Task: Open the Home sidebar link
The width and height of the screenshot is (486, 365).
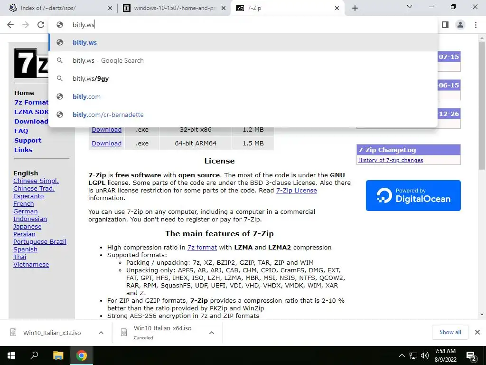Action: (24, 93)
